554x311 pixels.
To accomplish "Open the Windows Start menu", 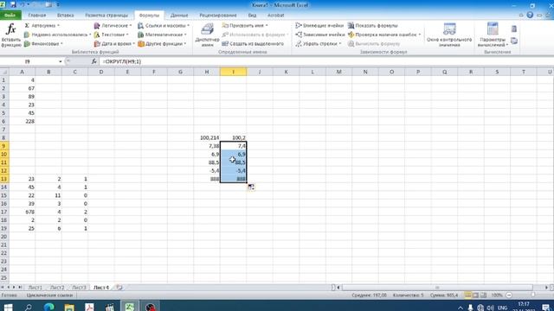I will point(8,308).
